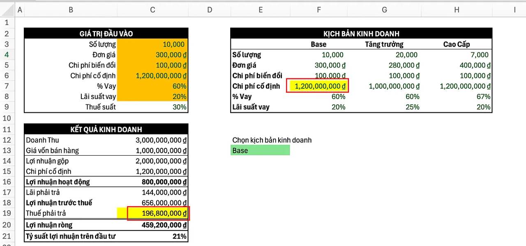Click the Tỷ suất lợi nhuận 21% cell
Viewport: 526px width, 246px height.
[152, 236]
